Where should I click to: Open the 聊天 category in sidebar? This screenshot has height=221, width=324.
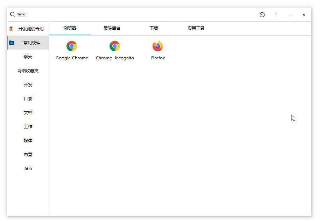point(28,57)
